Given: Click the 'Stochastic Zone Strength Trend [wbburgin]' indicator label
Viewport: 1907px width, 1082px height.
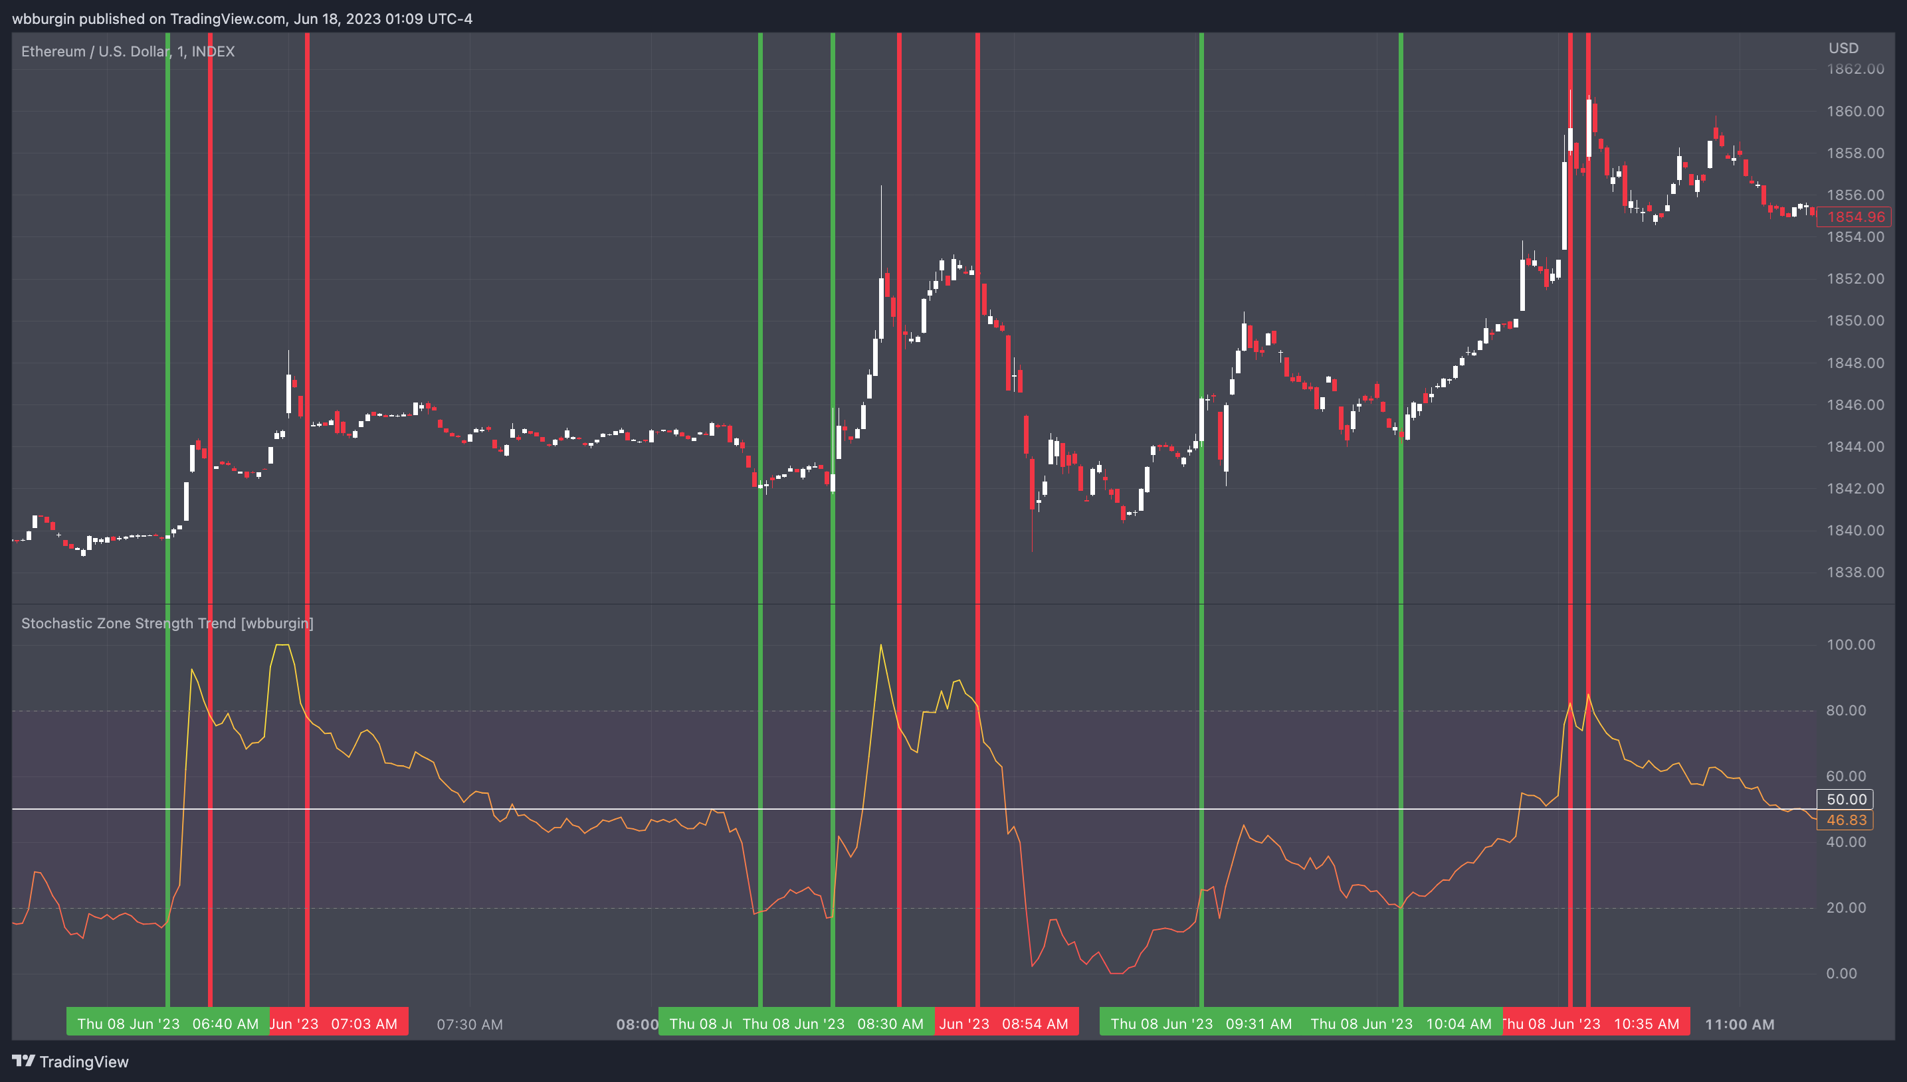Looking at the screenshot, I should pyautogui.click(x=167, y=623).
